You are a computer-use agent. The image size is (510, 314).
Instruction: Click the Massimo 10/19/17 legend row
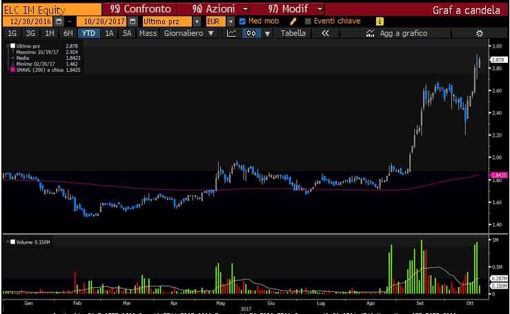tap(46, 52)
